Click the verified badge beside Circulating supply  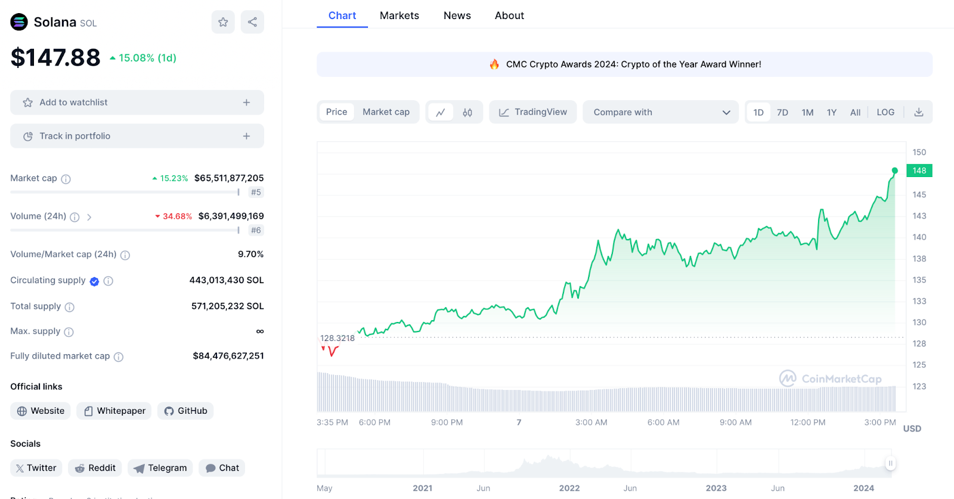pos(94,281)
